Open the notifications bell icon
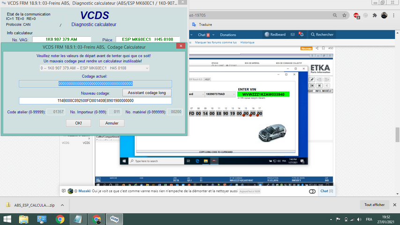Screen dimensions: 400x225 coord(301,35)
